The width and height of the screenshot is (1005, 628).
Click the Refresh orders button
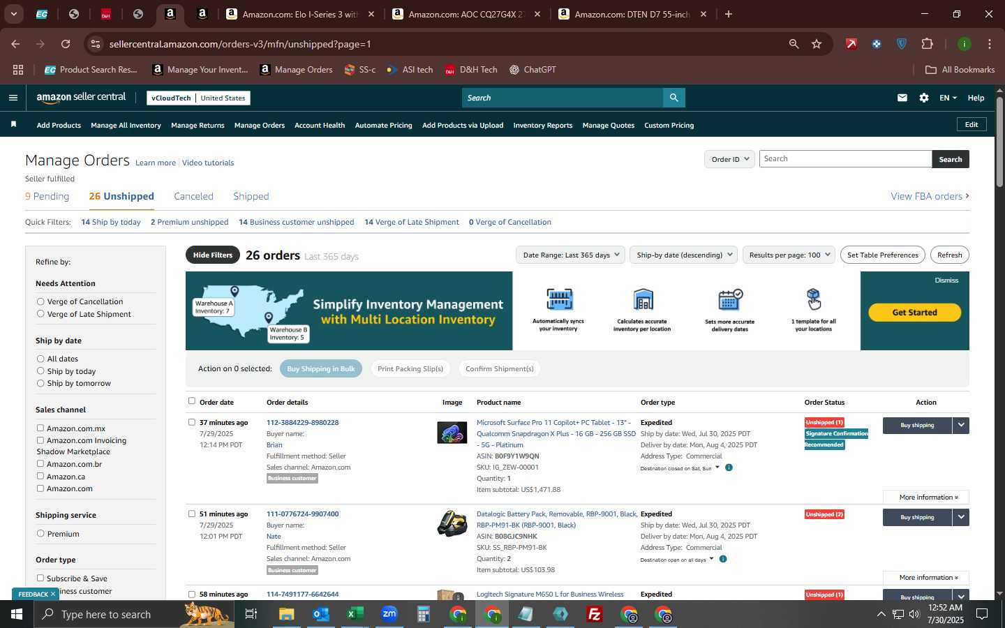949,255
